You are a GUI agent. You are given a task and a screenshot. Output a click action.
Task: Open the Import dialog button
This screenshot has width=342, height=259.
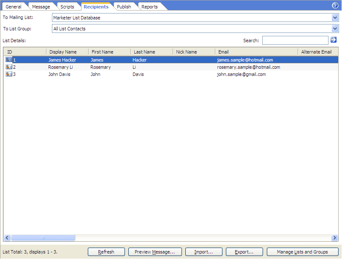point(204,252)
